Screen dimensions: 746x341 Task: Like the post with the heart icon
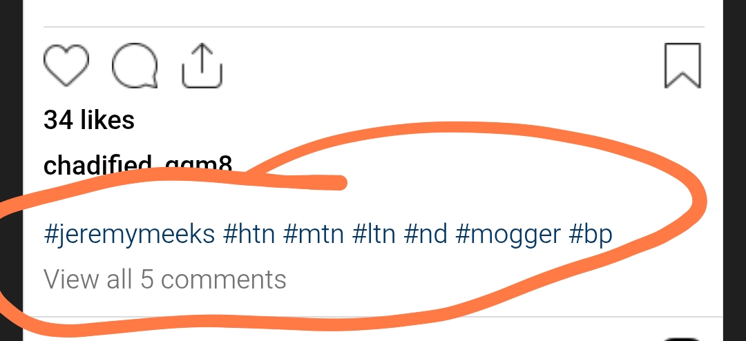click(x=66, y=66)
